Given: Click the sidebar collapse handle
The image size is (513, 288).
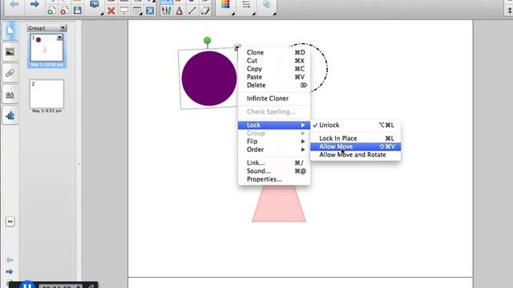Looking at the screenshot, I should 79,163.
